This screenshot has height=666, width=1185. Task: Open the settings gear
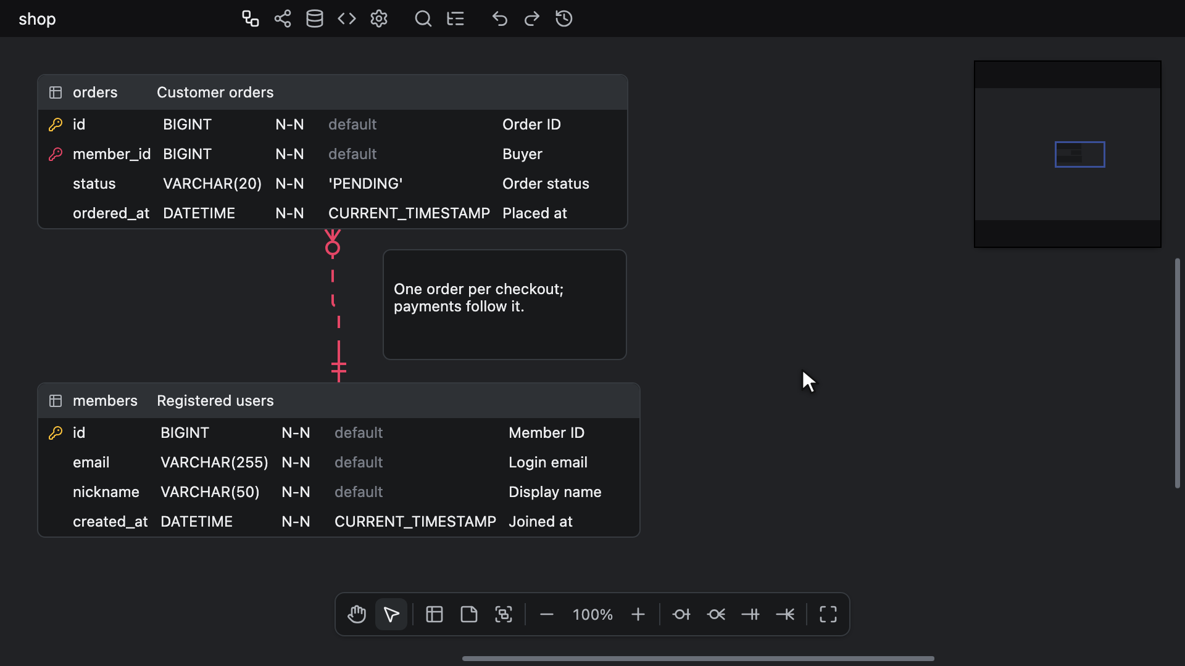pos(379,18)
